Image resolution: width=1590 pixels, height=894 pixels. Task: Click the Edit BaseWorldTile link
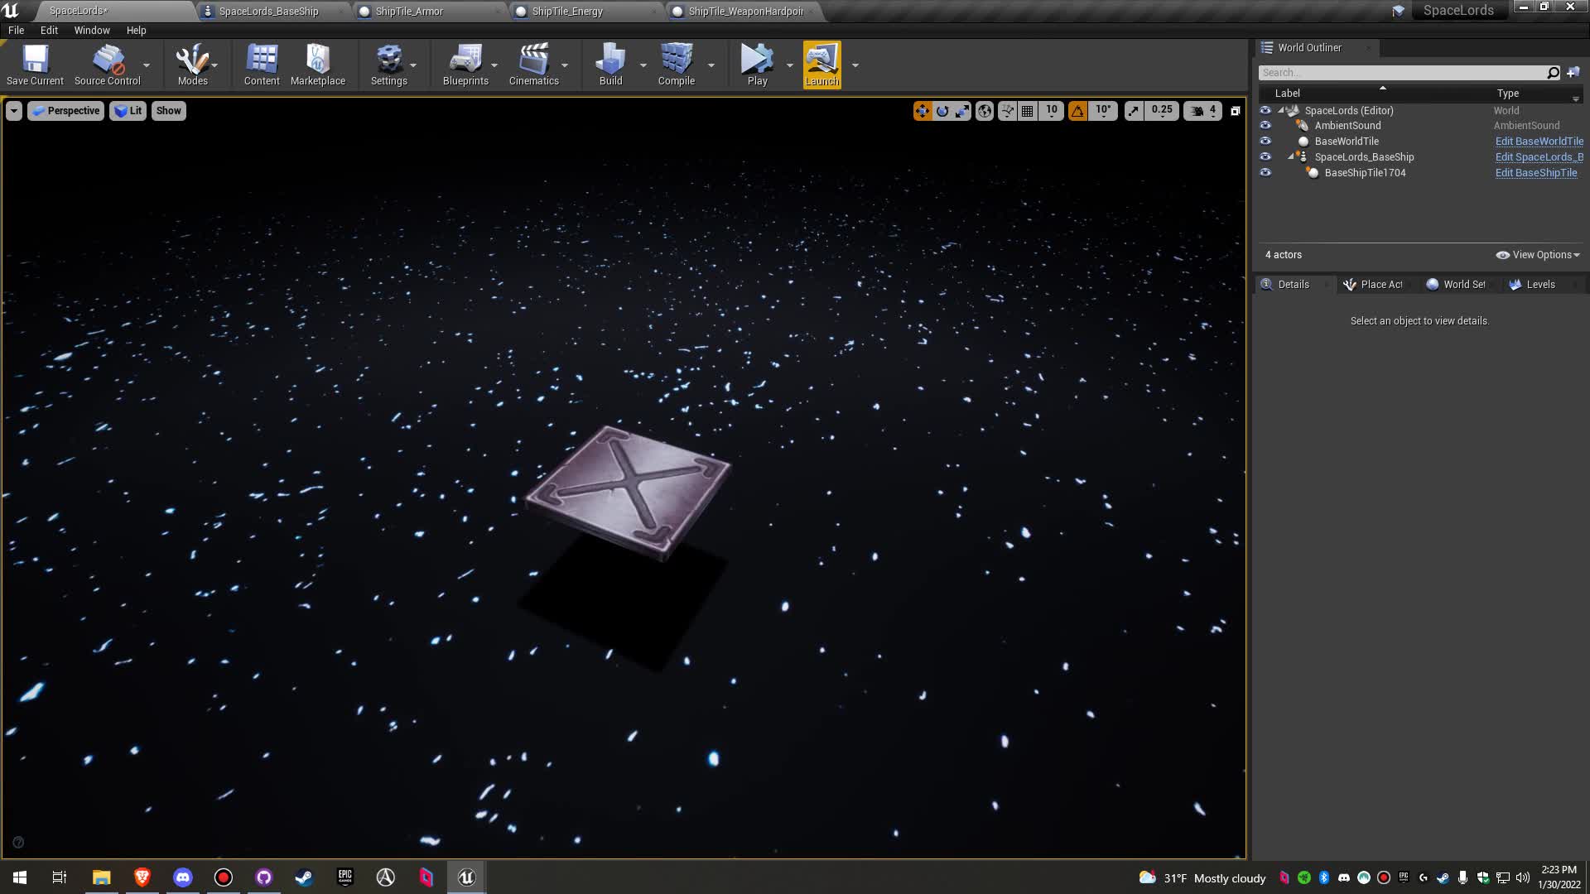click(x=1539, y=142)
